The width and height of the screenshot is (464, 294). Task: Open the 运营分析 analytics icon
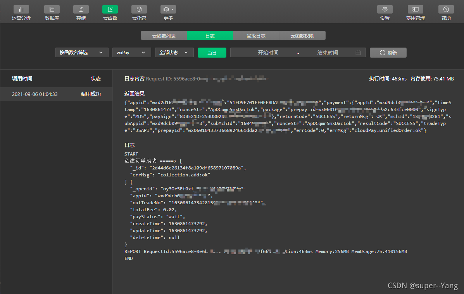click(x=21, y=9)
